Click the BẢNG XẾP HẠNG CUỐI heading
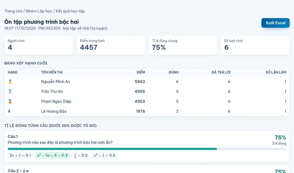The height and width of the screenshot is (173, 294). point(26,63)
